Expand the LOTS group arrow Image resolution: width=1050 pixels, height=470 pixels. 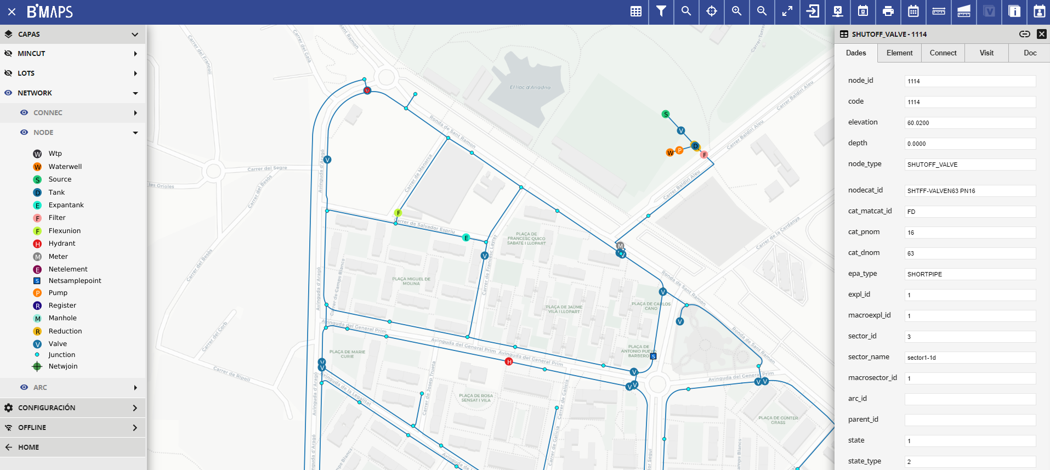pos(135,73)
